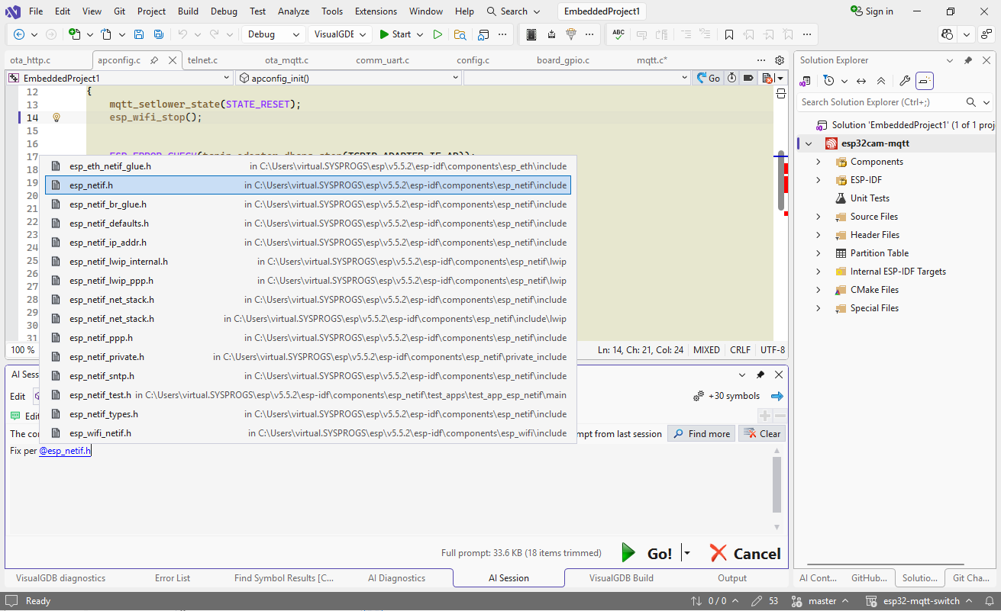This screenshot has height=611, width=1001.
Task: Click the Find more button
Action: tap(701, 434)
